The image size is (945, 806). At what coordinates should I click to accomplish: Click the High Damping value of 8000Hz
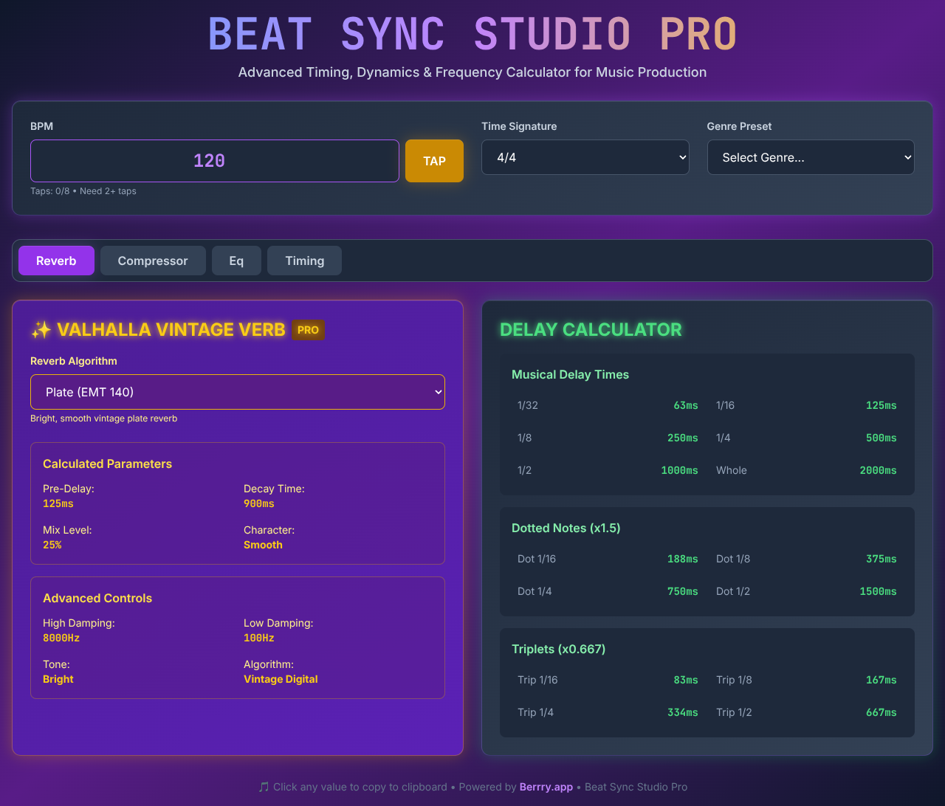(61, 638)
